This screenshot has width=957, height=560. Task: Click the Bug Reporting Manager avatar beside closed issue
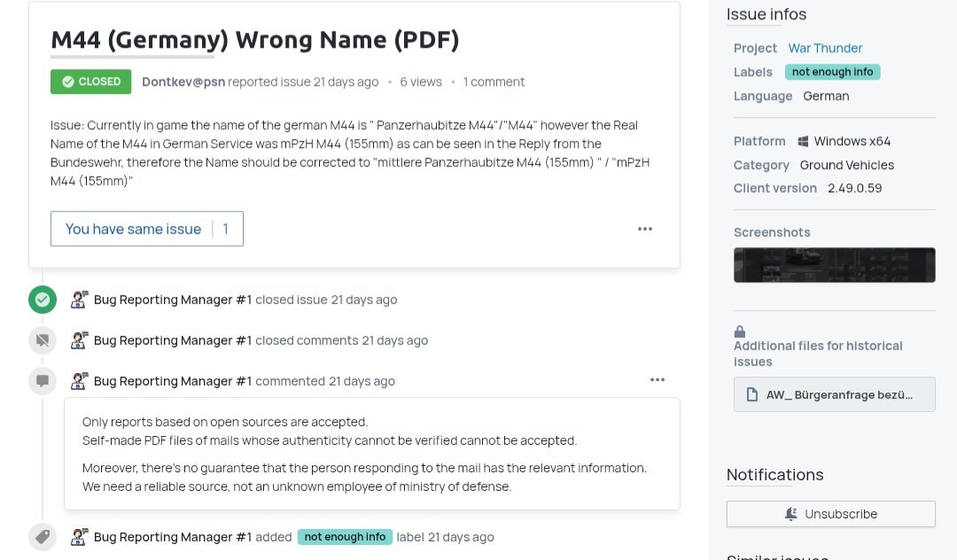click(x=80, y=299)
